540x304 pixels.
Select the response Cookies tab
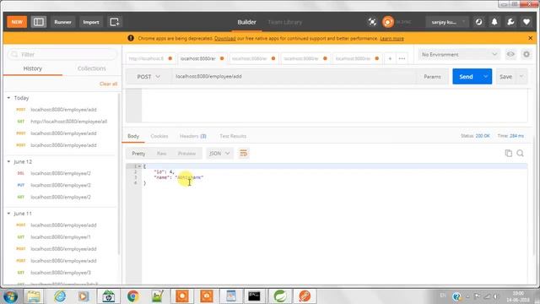(x=159, y=136)
